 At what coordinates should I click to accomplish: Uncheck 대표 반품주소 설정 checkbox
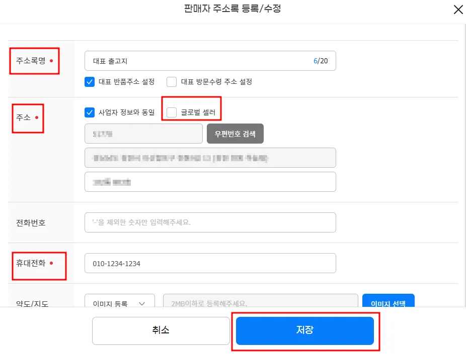(x=90, y=82)
